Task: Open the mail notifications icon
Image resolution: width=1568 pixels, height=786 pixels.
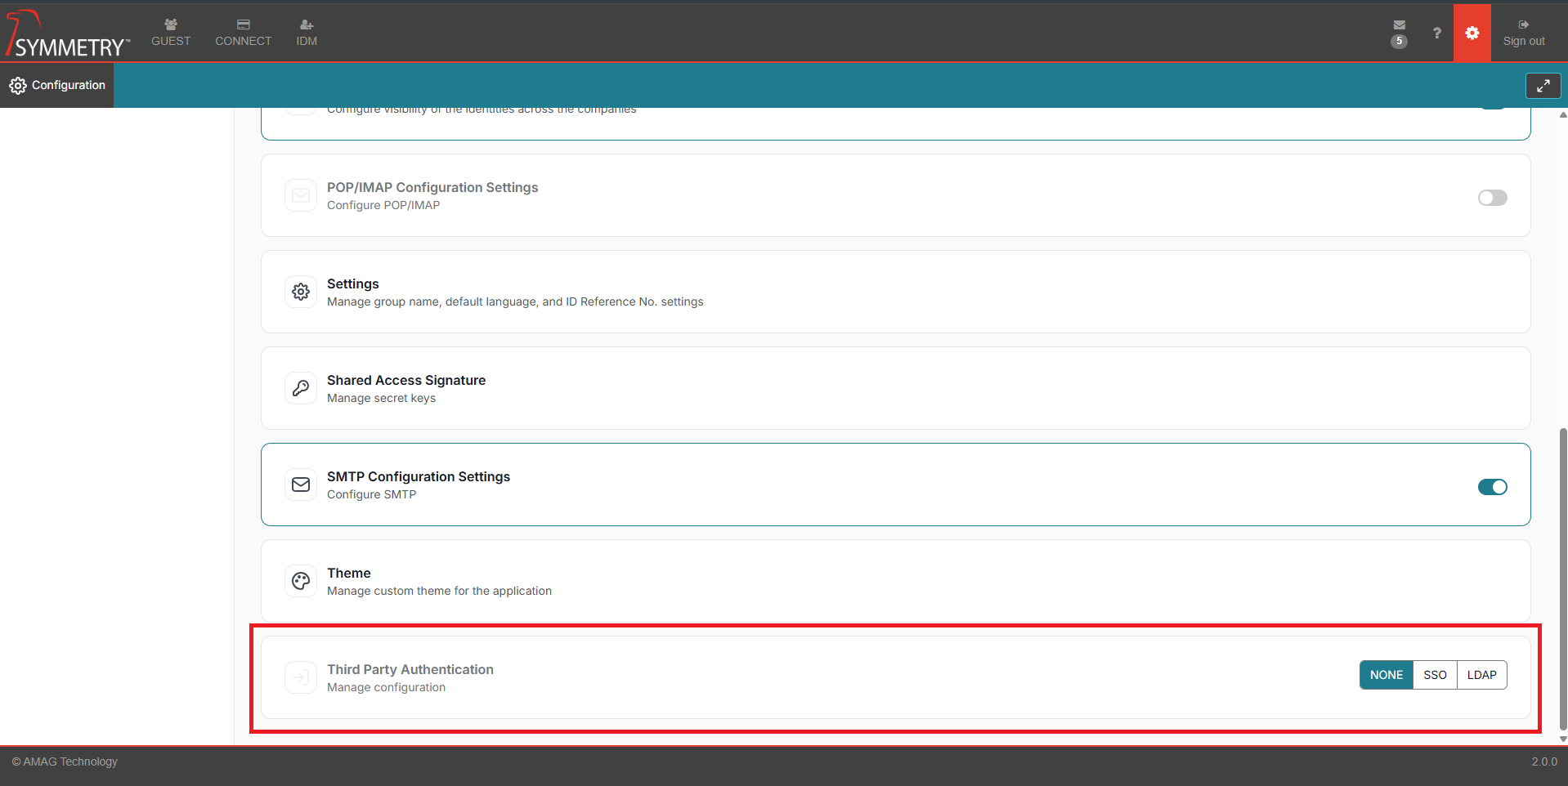Action: point(1399,26)
